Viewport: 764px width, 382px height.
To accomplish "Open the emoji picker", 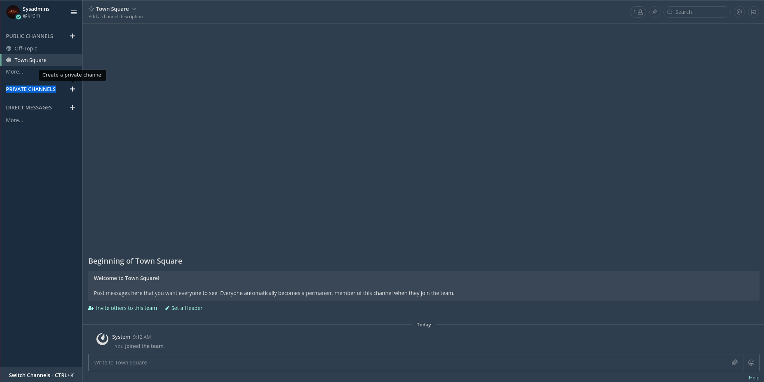I will (x=751, y=363).
